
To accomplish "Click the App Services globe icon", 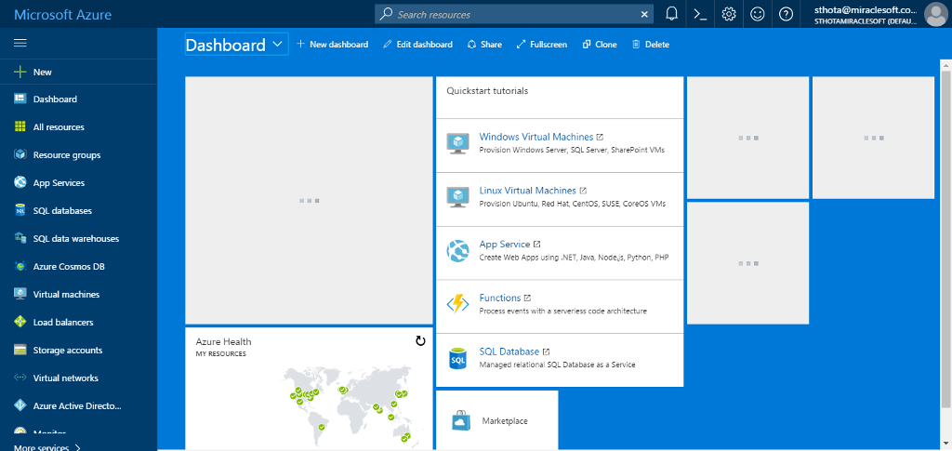I will point(20,182).
